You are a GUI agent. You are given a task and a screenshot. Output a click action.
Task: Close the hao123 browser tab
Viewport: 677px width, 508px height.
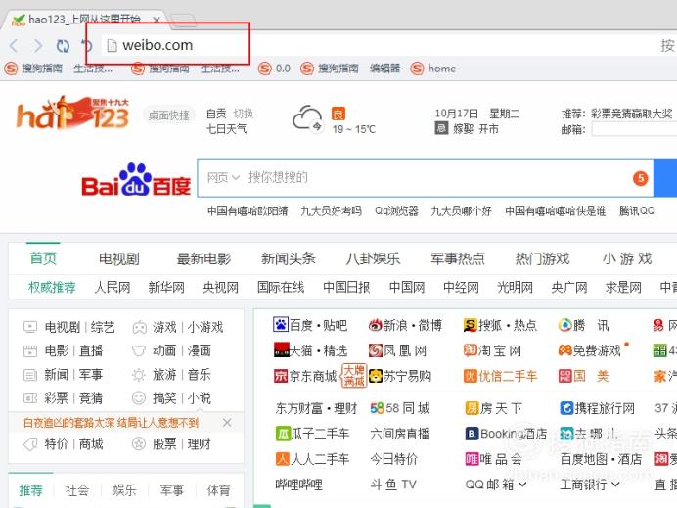[x=157, y=20]
